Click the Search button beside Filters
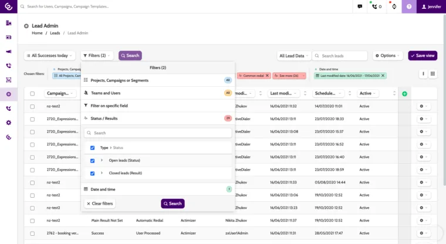This screenshot has width=446, height=244. click(x=130, y=56)
